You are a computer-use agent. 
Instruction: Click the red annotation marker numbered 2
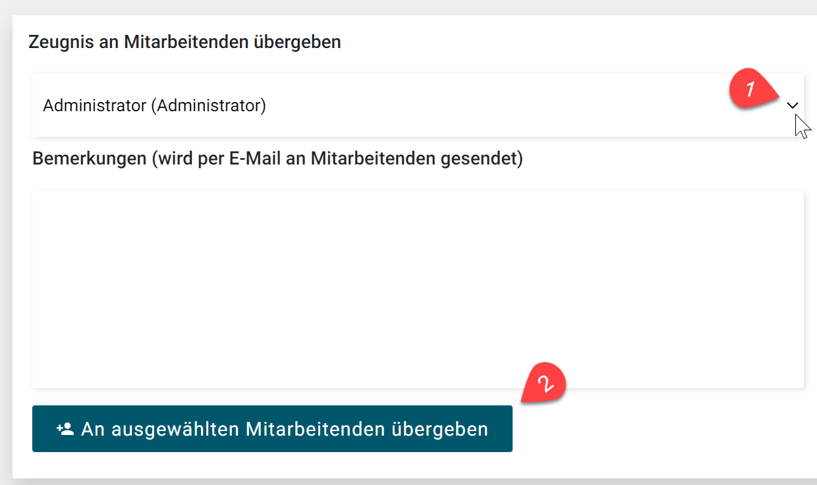point(544,383)
